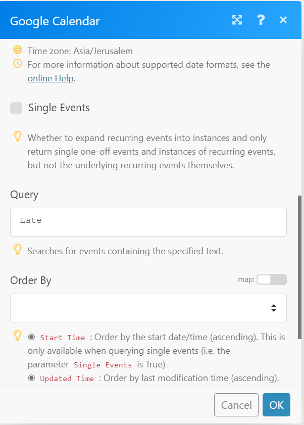Confirm with the OK button
The height and width of the screenshot is (425, 304).
(x=276, y=405)
